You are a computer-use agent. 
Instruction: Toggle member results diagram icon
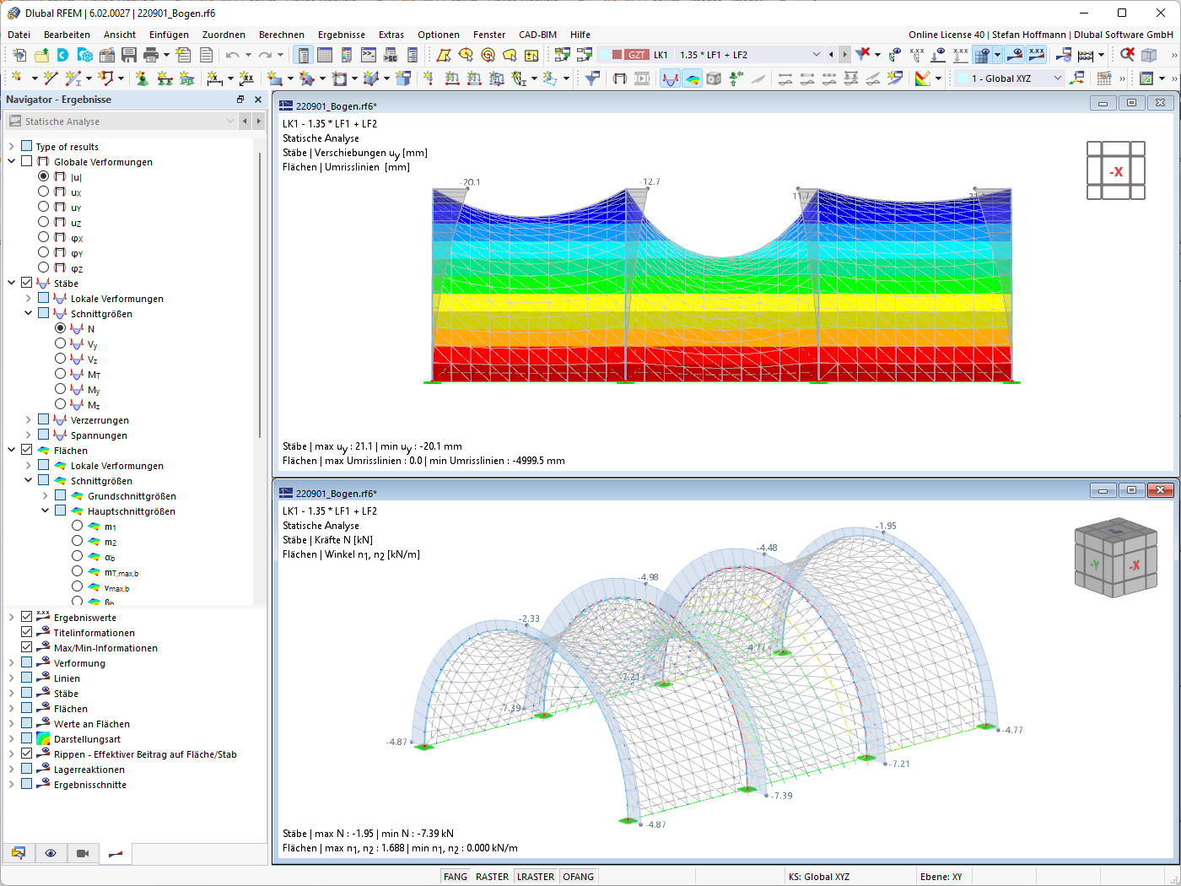670,78
